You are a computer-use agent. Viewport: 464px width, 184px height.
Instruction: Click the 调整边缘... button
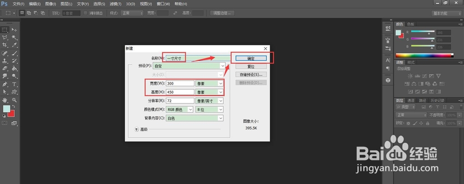coord(222,13)
